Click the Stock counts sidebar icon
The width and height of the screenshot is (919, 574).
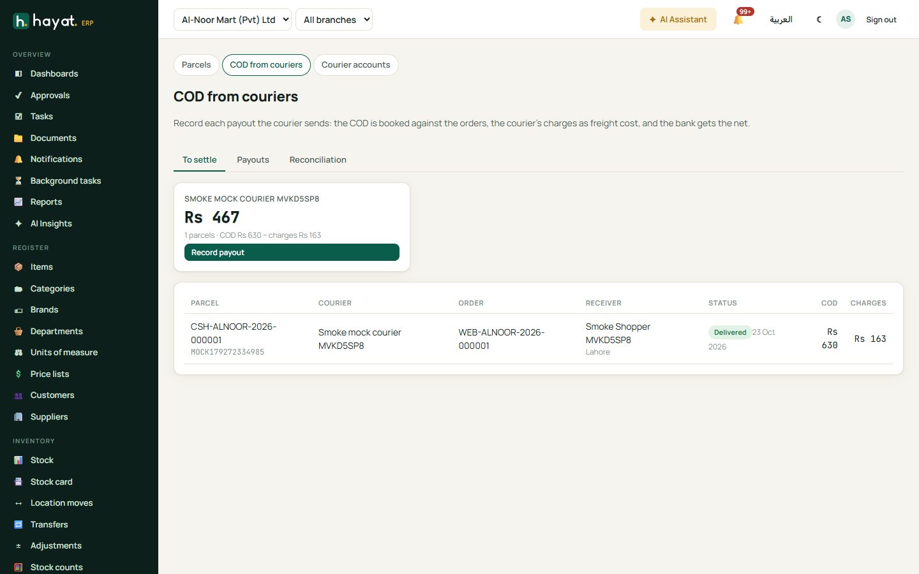[19, 567]
